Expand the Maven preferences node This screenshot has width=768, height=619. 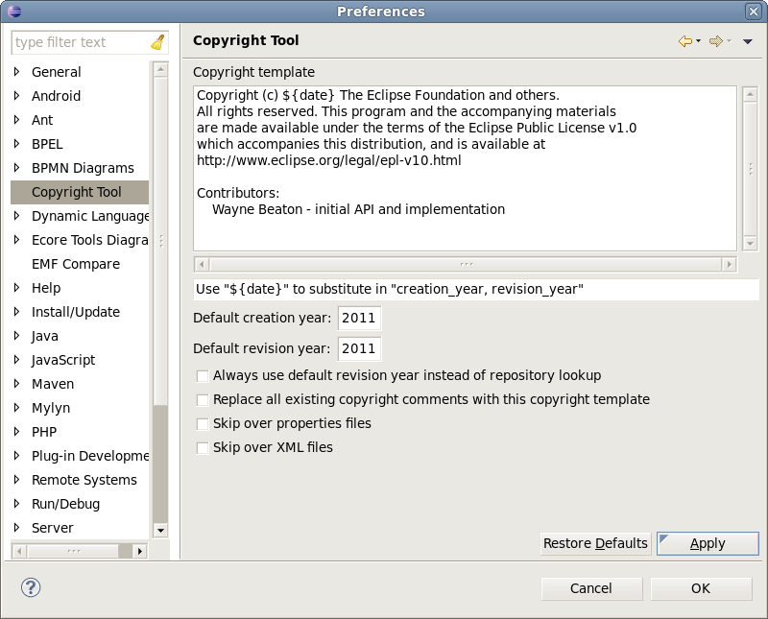click(16, 384)
